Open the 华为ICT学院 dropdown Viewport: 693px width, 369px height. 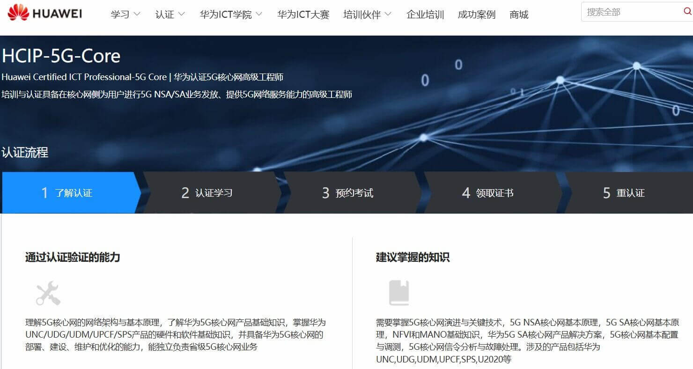tap(231, 15)
